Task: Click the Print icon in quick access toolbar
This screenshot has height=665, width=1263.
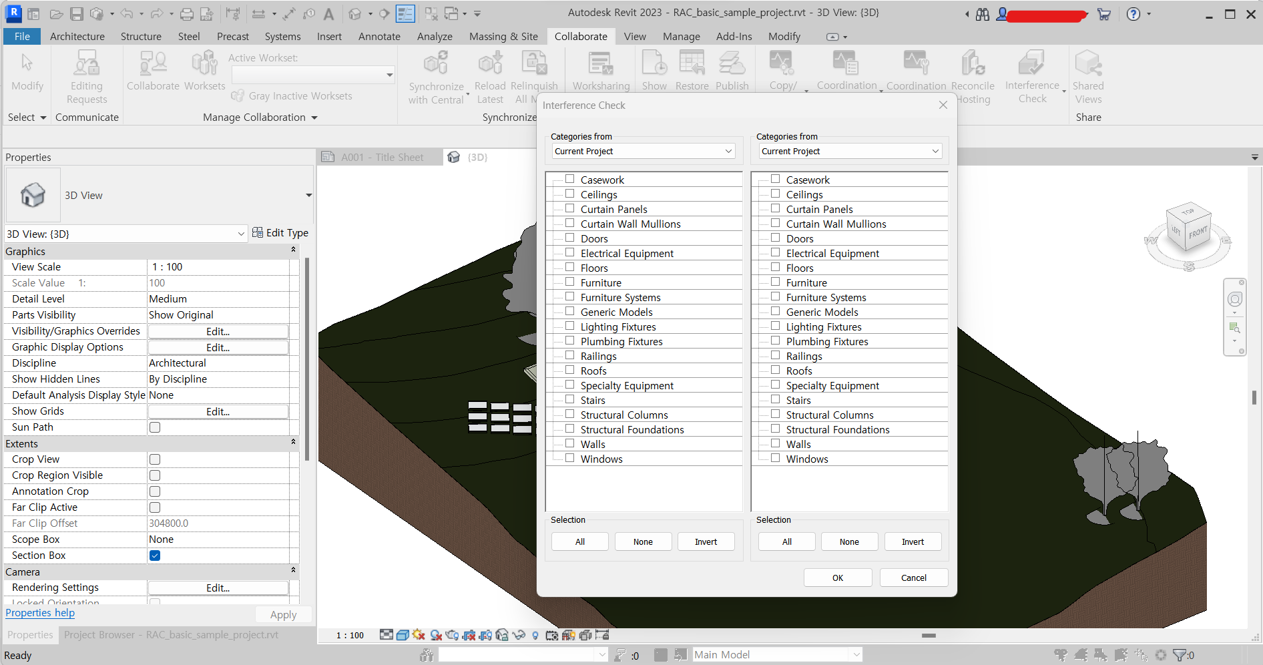Action: [187, 14]
